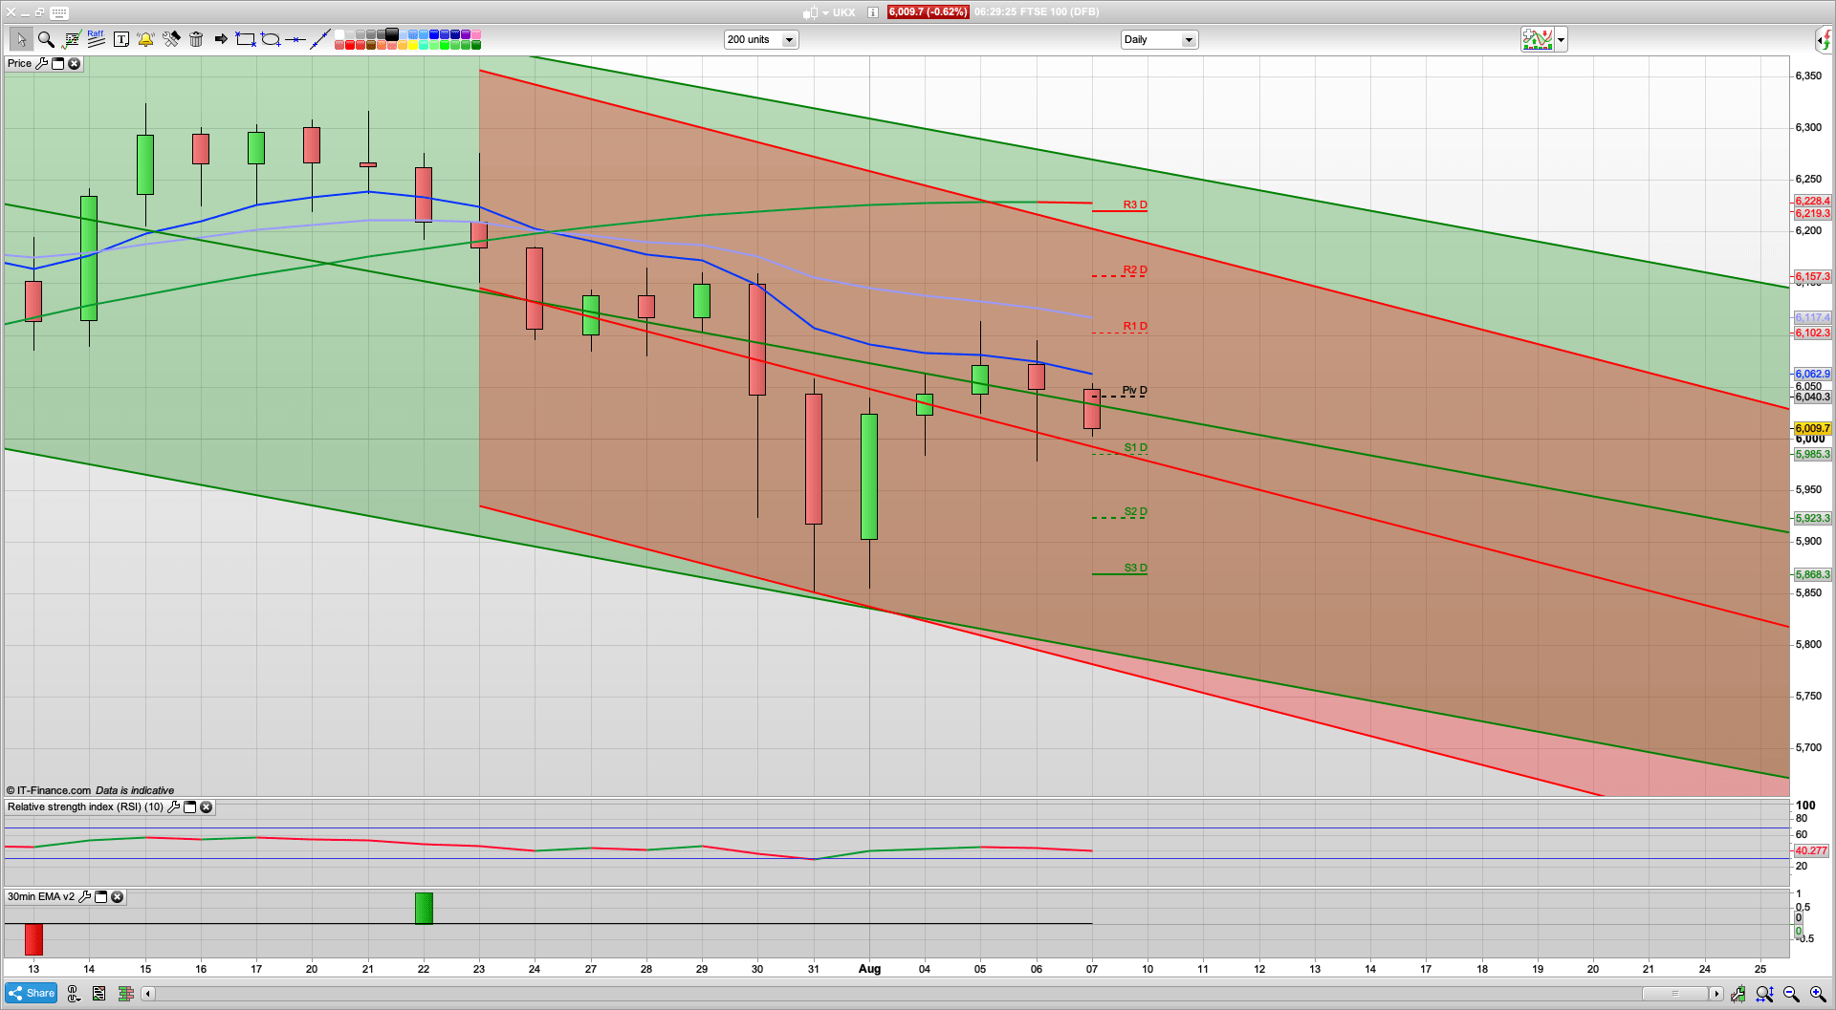Select the diagonal trend line tool

pyautogui.click(x=320, y=39)
